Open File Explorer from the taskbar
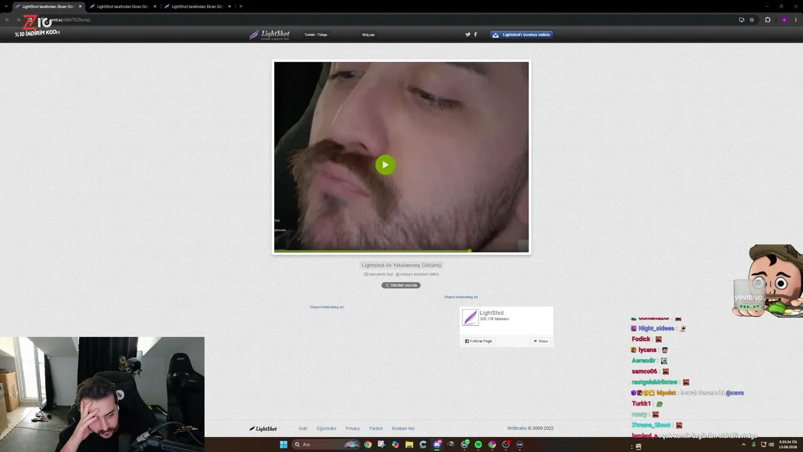The image size is (803, 452). coord(409,444)
